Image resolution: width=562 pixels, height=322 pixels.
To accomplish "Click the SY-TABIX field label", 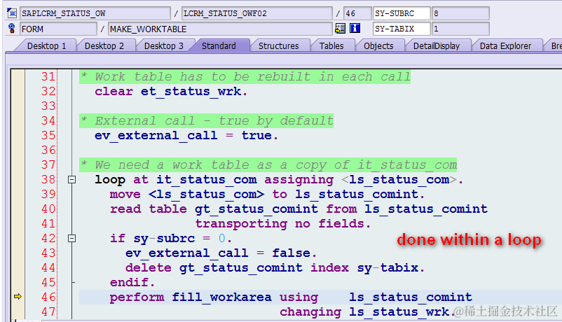I will (402, 29).
